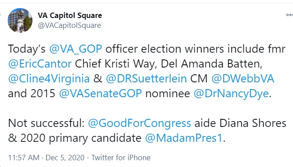Viewport: 293px width, 167px height.
Task: Open the @DWebbVA mention
Action: (x=243, y=78)
